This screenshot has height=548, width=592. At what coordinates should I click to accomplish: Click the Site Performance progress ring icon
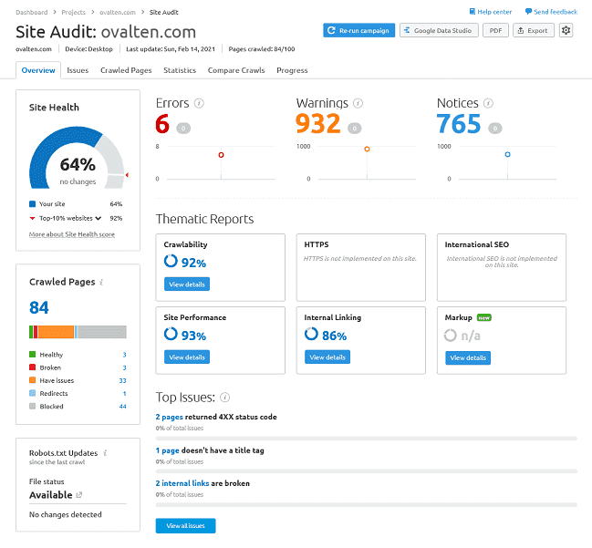(171, 334)
